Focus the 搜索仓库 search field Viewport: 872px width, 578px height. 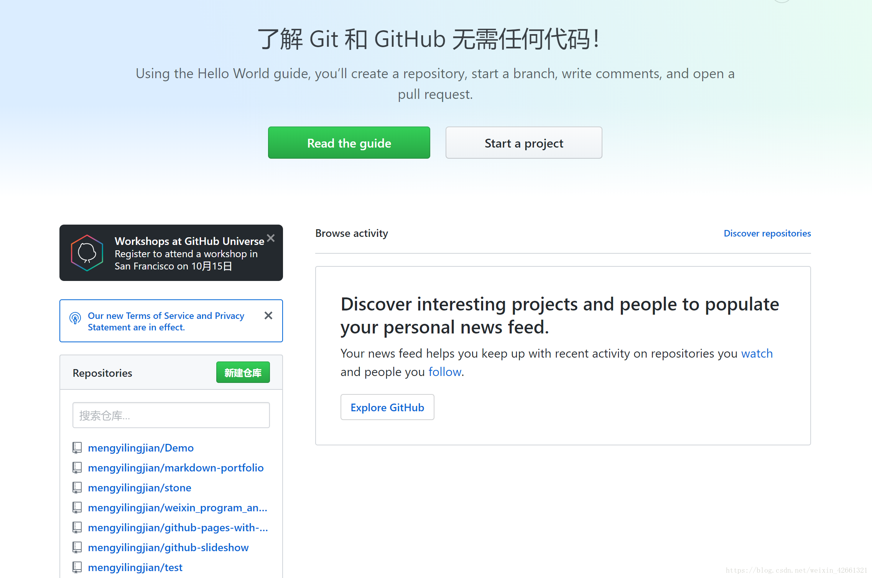point(171,415)
